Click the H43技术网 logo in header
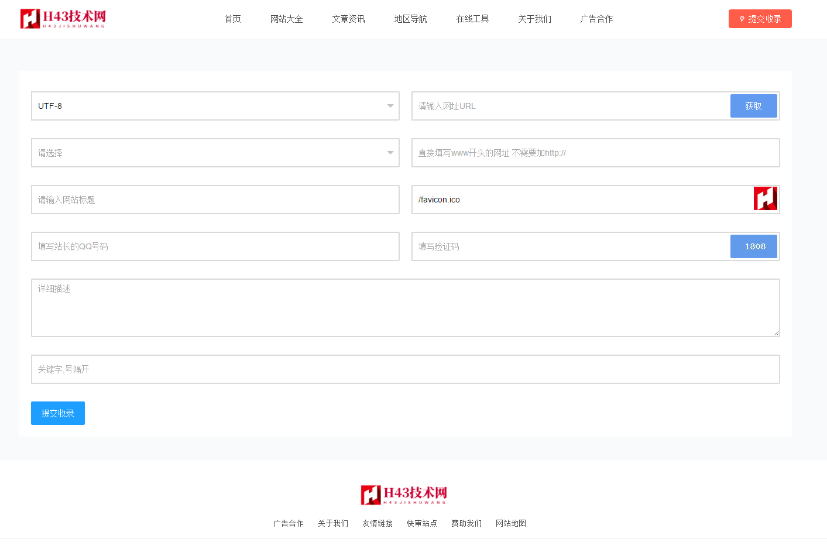This screenshot has width=827, height=546. [63, 19]
